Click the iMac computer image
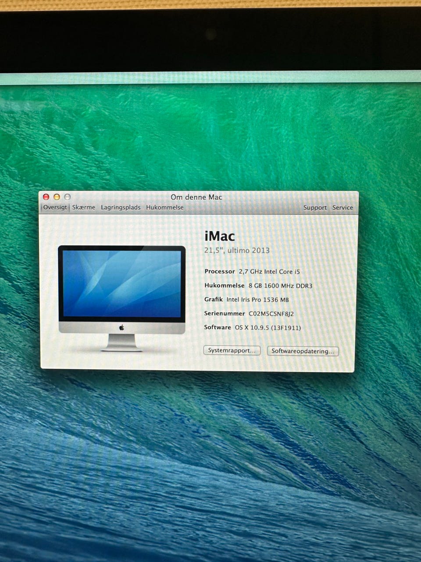421x562 pixels. [122, 298]
